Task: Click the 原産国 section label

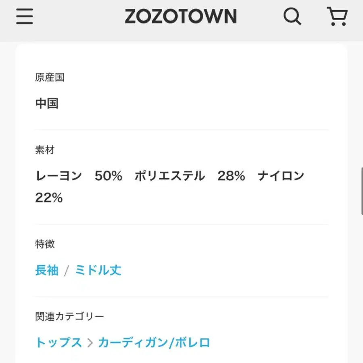Action: point(50,78)
